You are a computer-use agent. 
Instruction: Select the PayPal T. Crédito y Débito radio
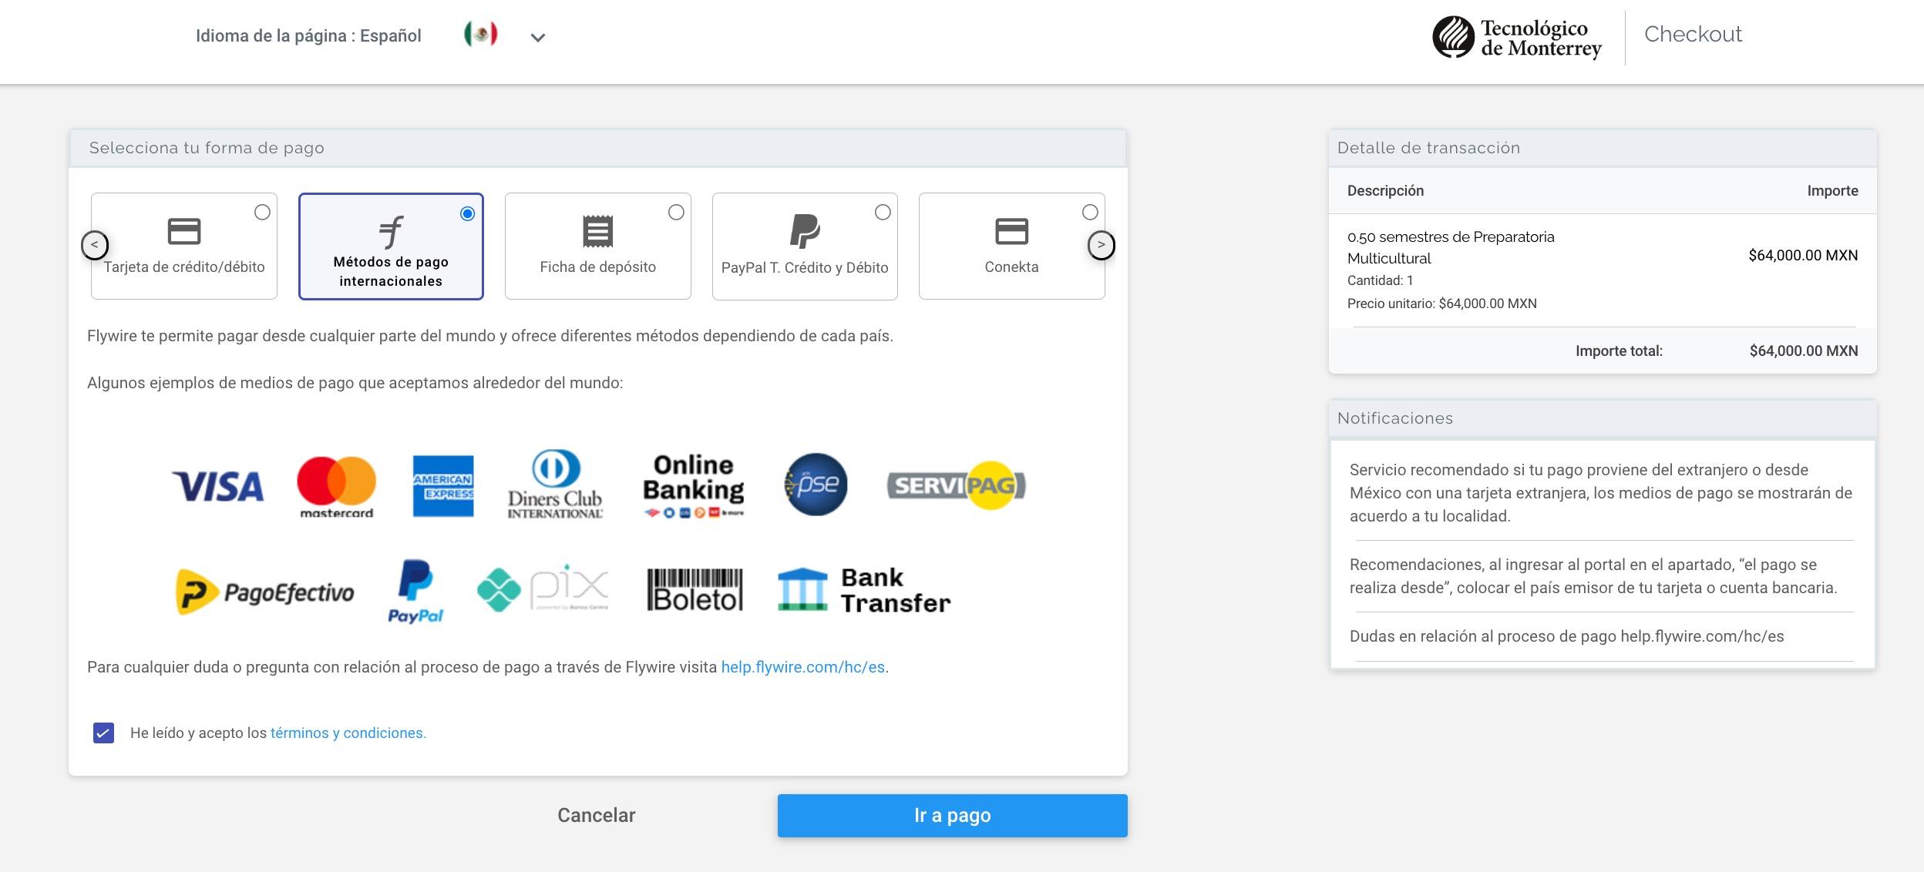(x=883, y=213)
